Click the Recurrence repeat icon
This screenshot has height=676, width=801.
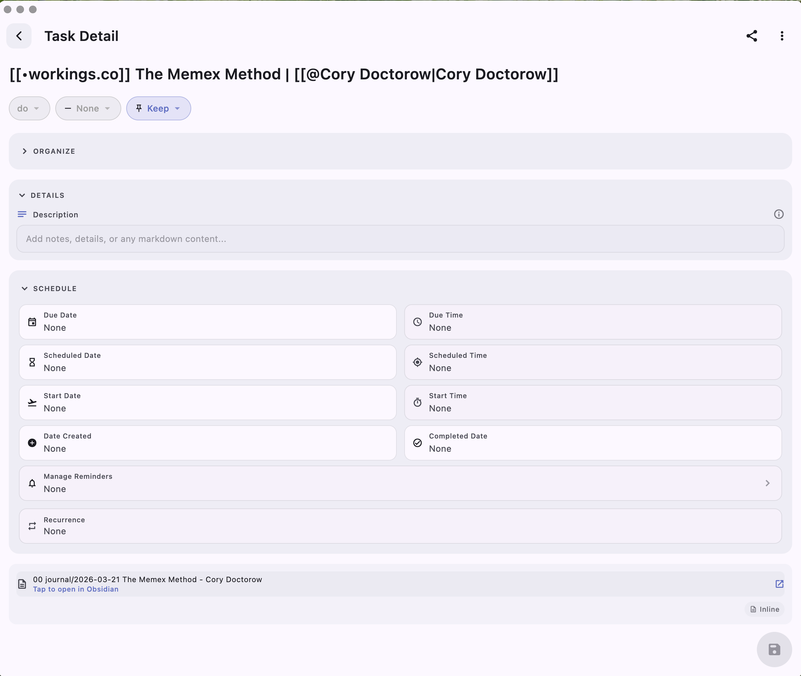click(x=32, y=526)
